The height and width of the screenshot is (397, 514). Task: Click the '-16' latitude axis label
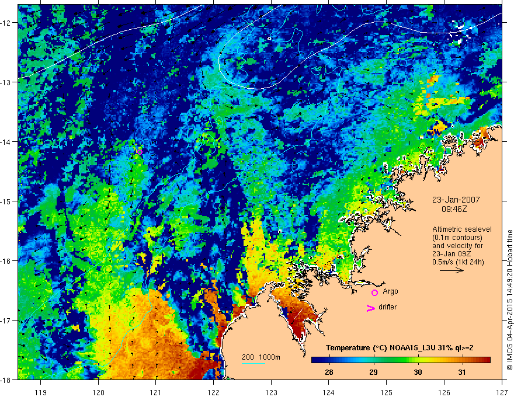pos(6,261)
